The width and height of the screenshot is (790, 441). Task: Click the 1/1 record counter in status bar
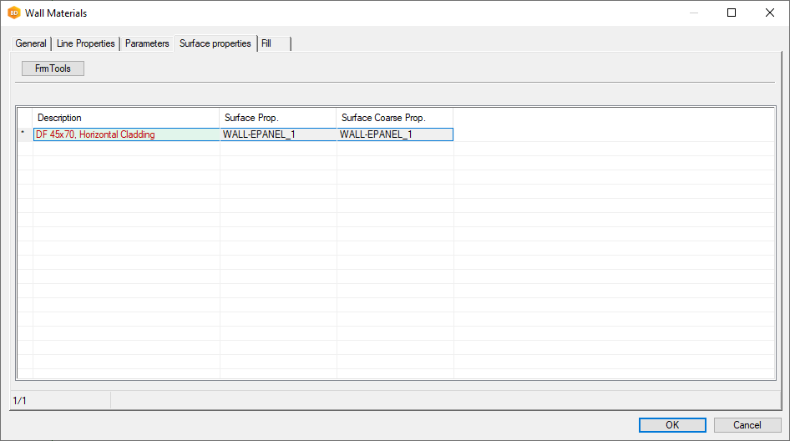point(20,401)
